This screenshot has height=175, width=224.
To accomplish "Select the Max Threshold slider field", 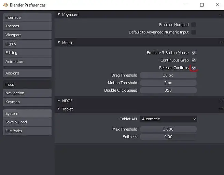I will point(168,129).
